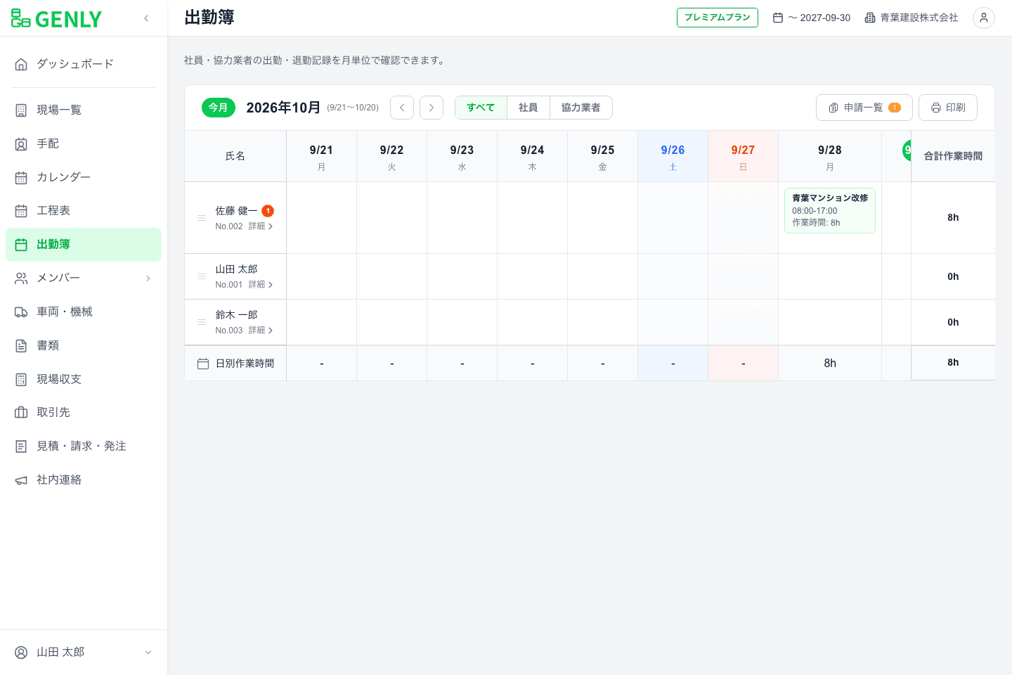Click the 合計作業時間 column header
1012x675 pixels.
coord(953,156)
